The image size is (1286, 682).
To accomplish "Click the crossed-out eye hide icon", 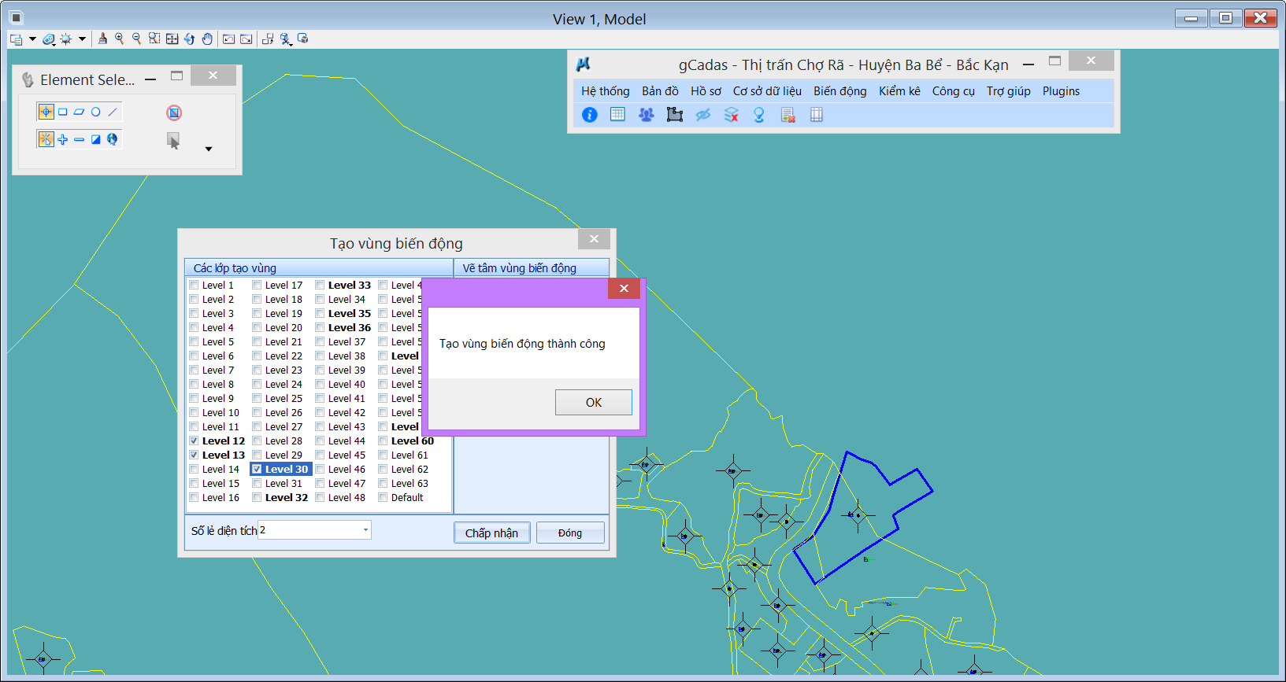I will tap(702, 115).
